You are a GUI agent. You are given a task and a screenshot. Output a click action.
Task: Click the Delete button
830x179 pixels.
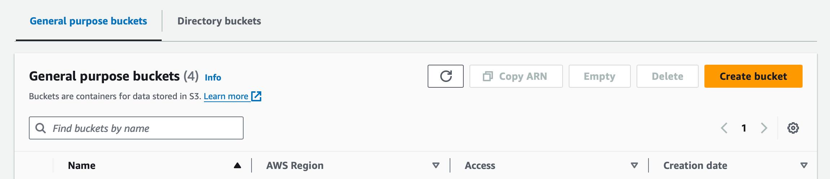tap(667, 76)
